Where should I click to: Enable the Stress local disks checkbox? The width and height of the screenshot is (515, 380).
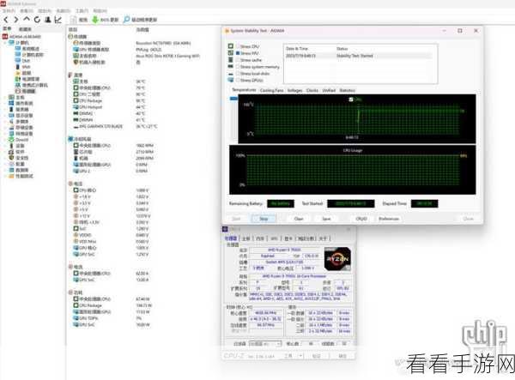pyautogui.click(x=238, y=74)
